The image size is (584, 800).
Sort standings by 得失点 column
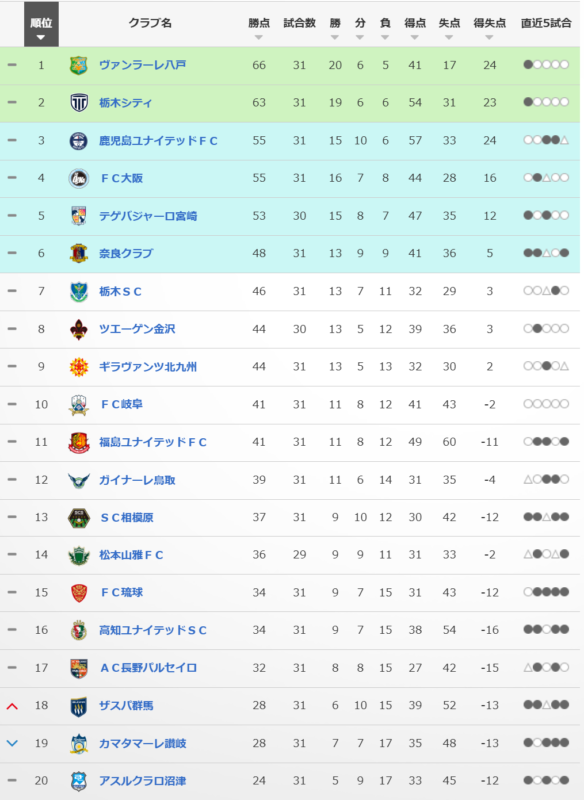click(x=489, y=37)
